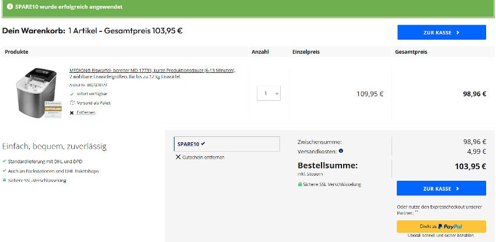Click the Einzelpreis value 109,95 €
The height and width of the screenshot is (242, 496).
click(370, 94)
